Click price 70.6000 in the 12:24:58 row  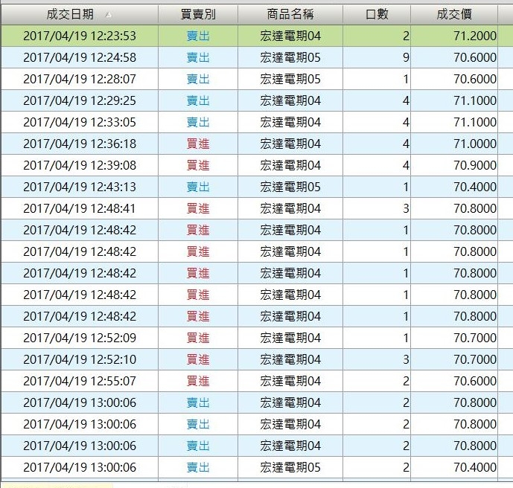[x=475, y=57]
